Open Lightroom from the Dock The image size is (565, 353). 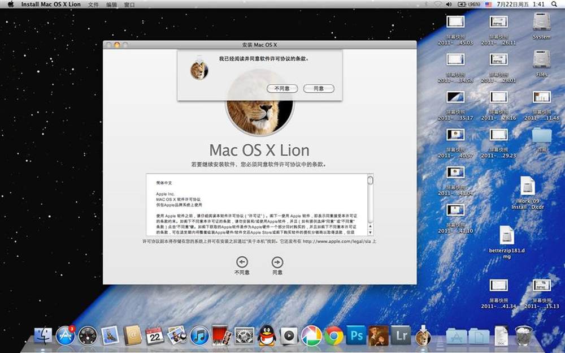pyautogui.click(x=401, y=335)
